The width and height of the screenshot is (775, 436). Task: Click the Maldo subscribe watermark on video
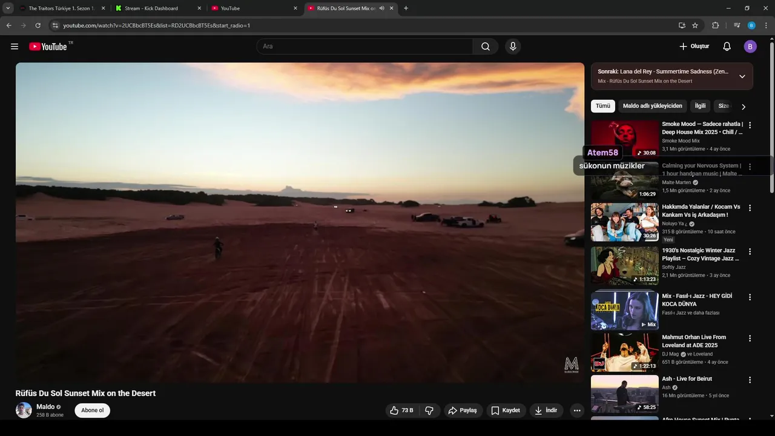point(572,365)
